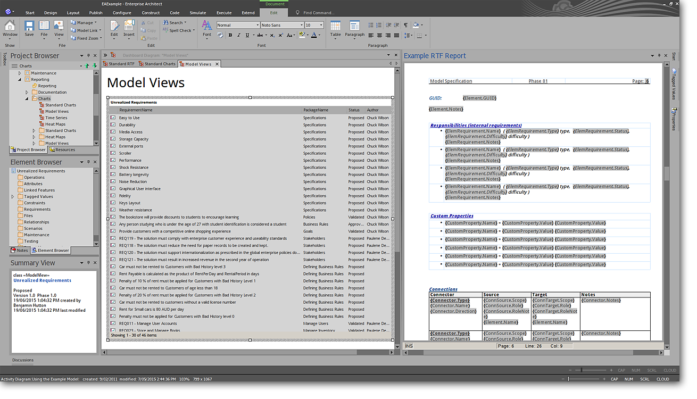Open the Simulate ribbon tab
The width and height of the screenshot is (697, 399).
(197, 13)
